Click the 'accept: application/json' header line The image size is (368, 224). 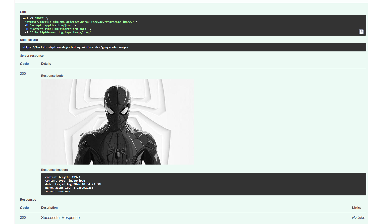pos(50,25)
